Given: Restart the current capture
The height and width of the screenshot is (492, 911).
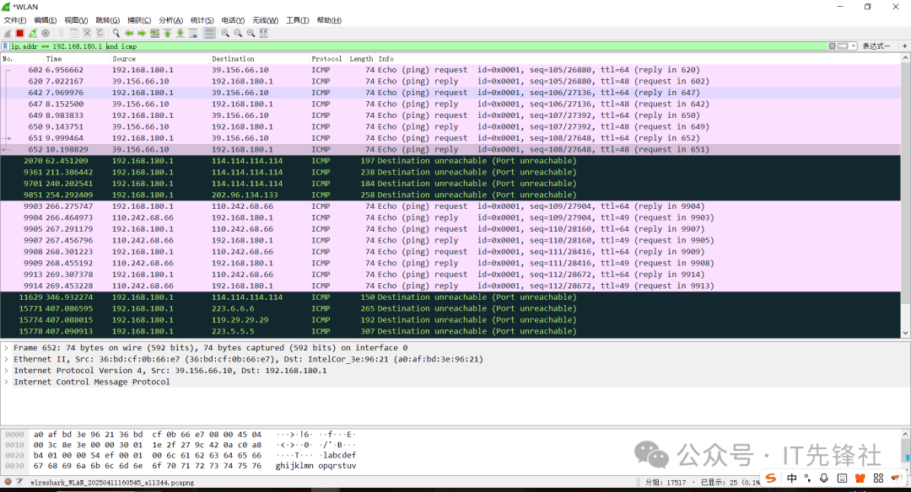Looking at the screenshot, I should click(32, 33).
